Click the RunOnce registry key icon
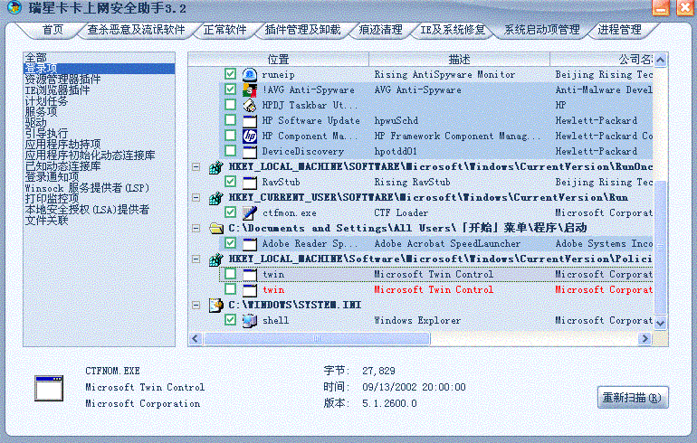Screen dimensions: 697x443 click(x=216, y=167)
